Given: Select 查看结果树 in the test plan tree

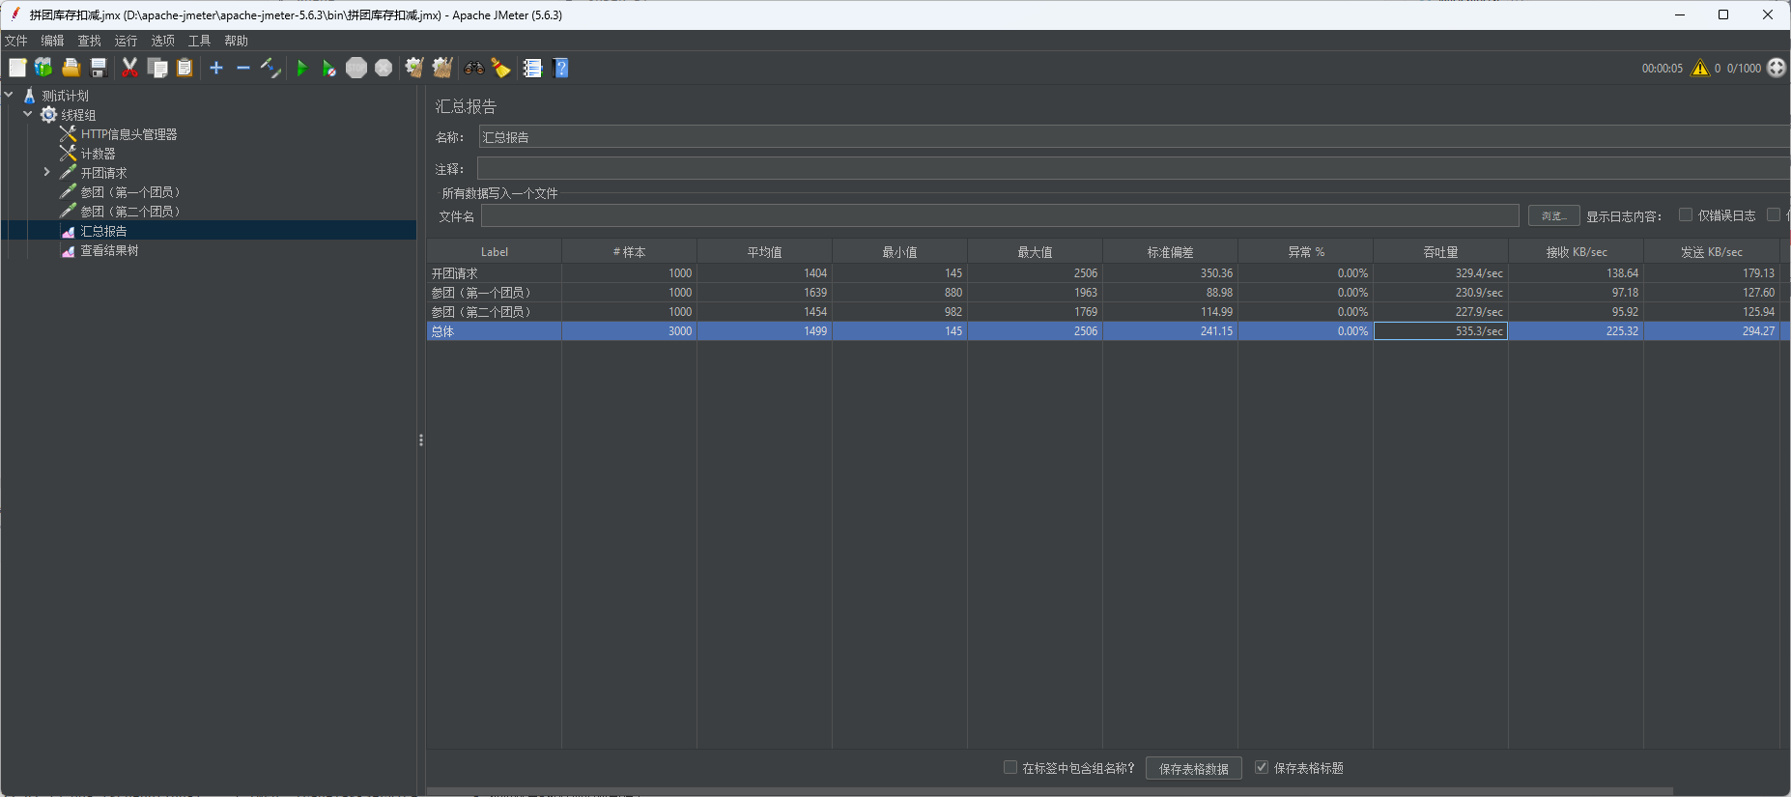Looking at the screenshot, I should 109,251.
